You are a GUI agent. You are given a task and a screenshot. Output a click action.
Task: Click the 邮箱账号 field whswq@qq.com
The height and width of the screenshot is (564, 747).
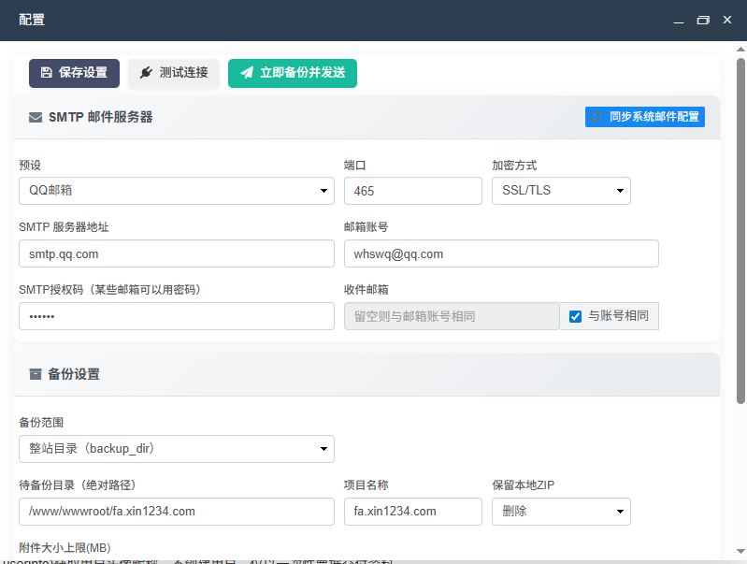(502, 253)
